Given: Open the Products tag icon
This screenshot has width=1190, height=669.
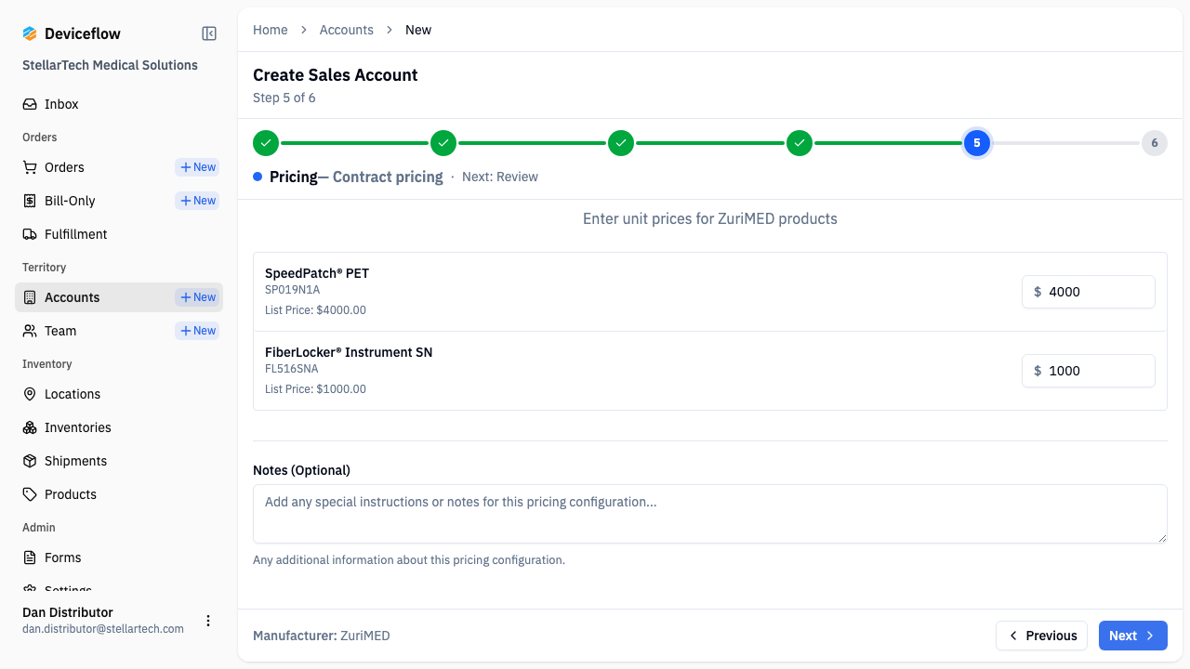Looking at the screenshot, I should pos(29,493).
